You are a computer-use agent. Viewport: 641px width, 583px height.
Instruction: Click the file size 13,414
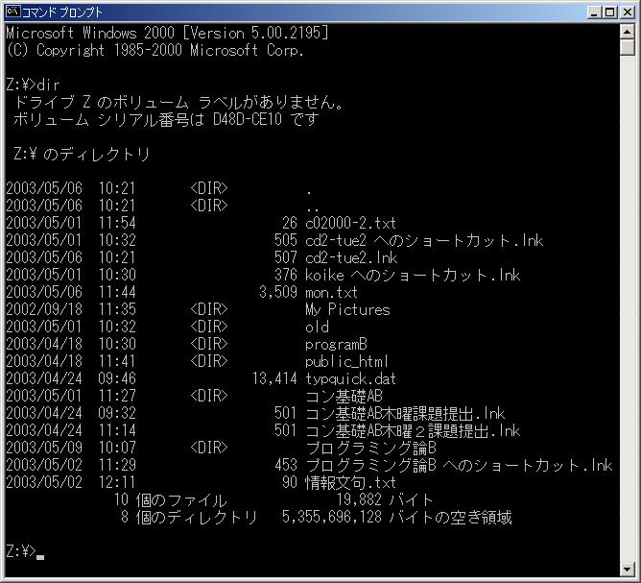(274, 378)
